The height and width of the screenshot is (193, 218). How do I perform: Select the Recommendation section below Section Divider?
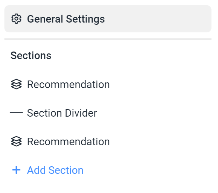[x=108, y=141]
